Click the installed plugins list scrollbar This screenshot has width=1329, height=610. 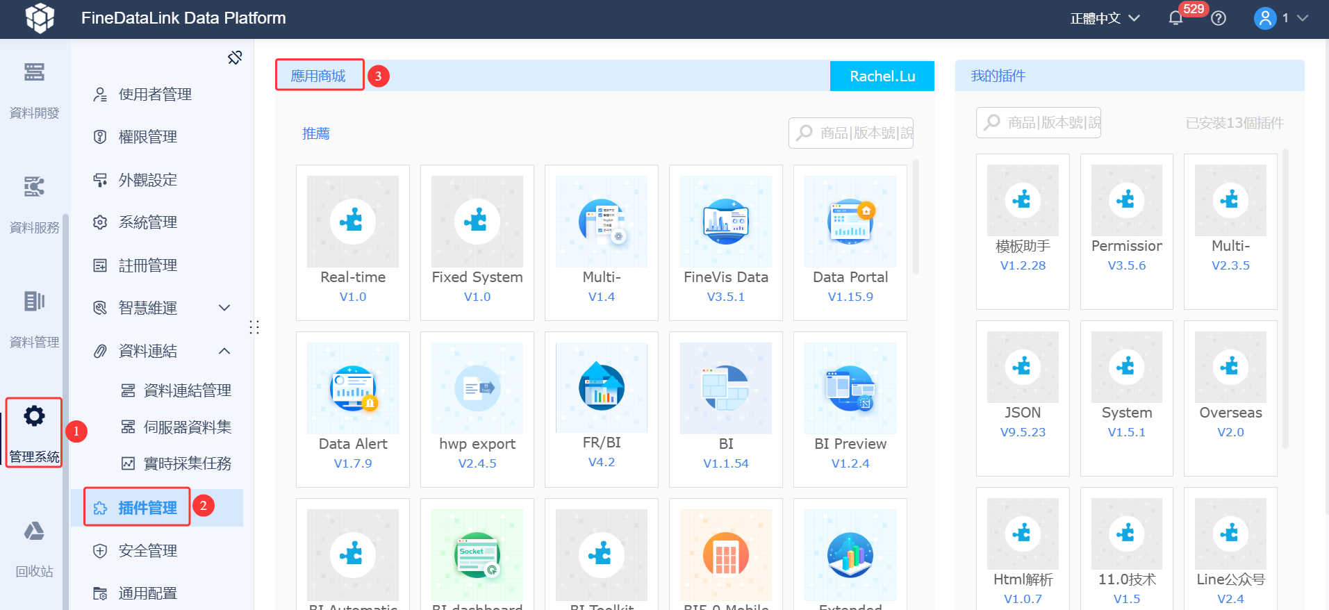[1285, 299]
